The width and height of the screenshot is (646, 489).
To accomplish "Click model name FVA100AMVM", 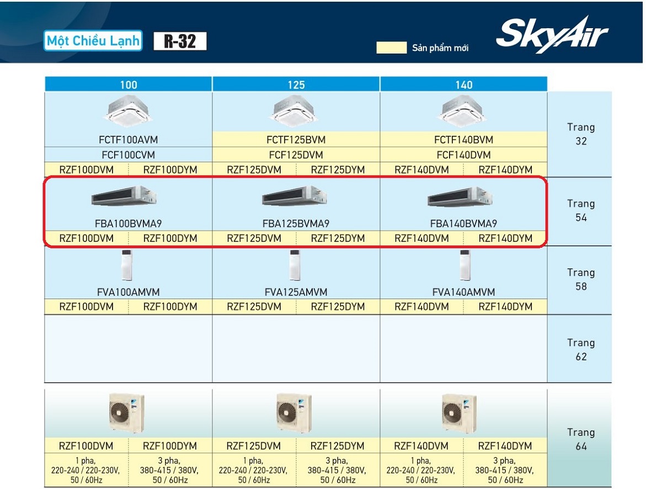I will point(128,293).
